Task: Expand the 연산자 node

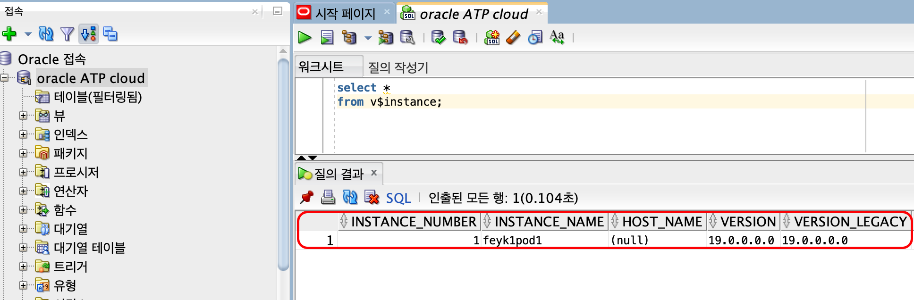Action: tap(23, 191)
